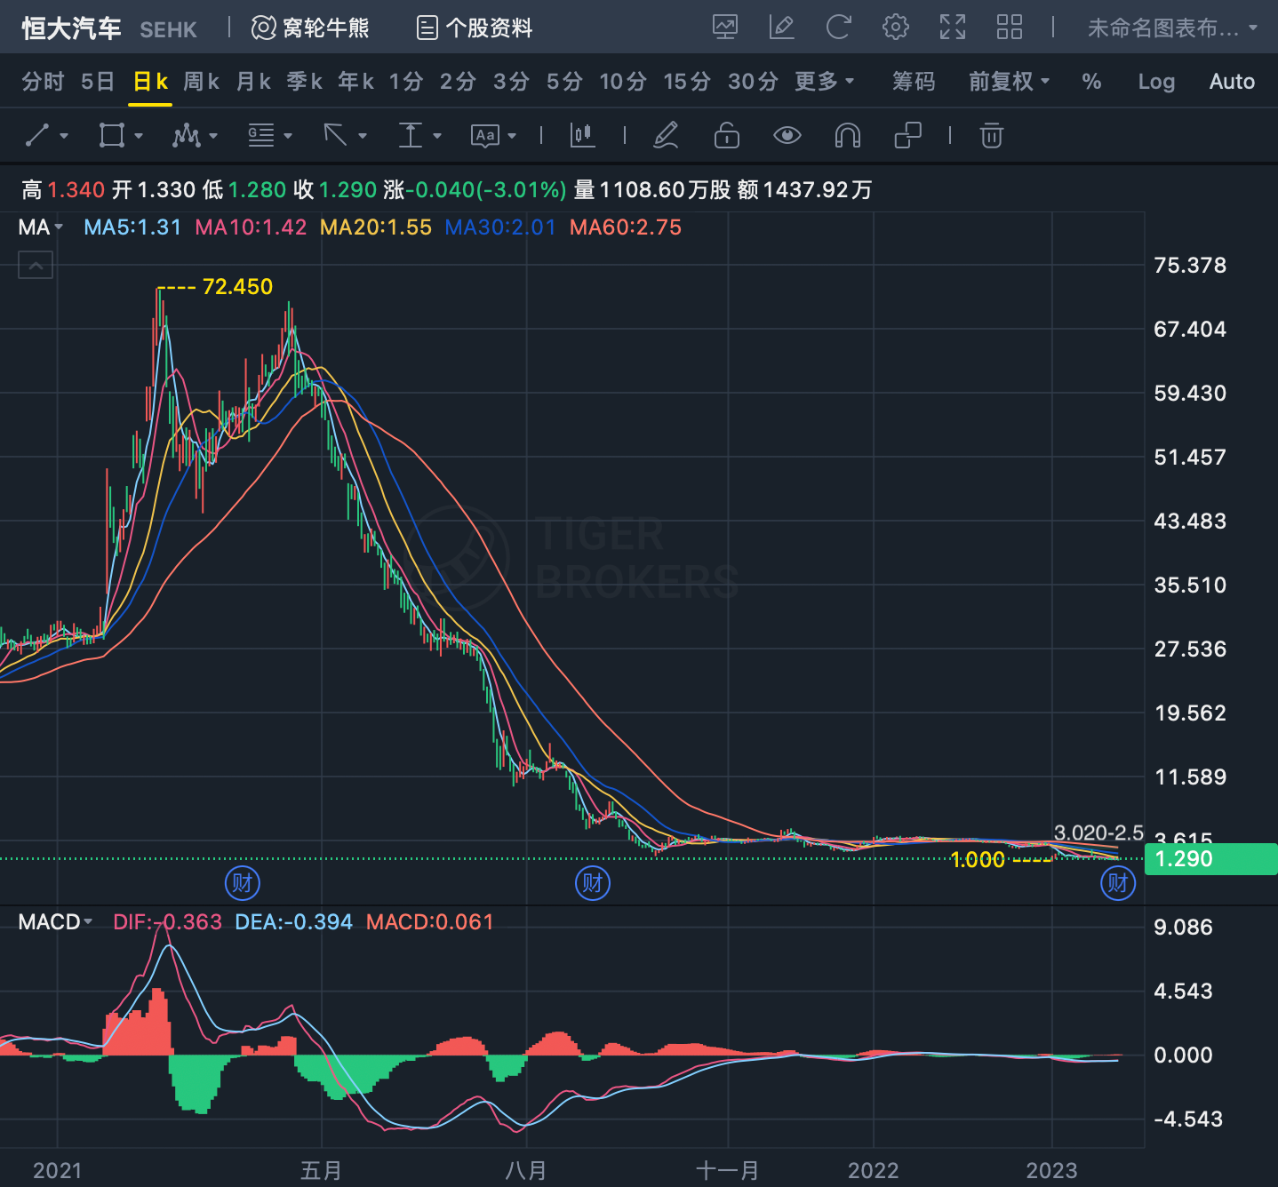The height and width of the screenshot is (1187, 1278).
Task: Click the 财 earnings marker near 五月
Action: click(x=243, y=883)
